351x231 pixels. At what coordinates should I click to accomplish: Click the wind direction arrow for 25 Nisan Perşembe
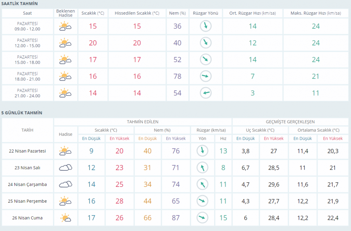tap(203, 201)
